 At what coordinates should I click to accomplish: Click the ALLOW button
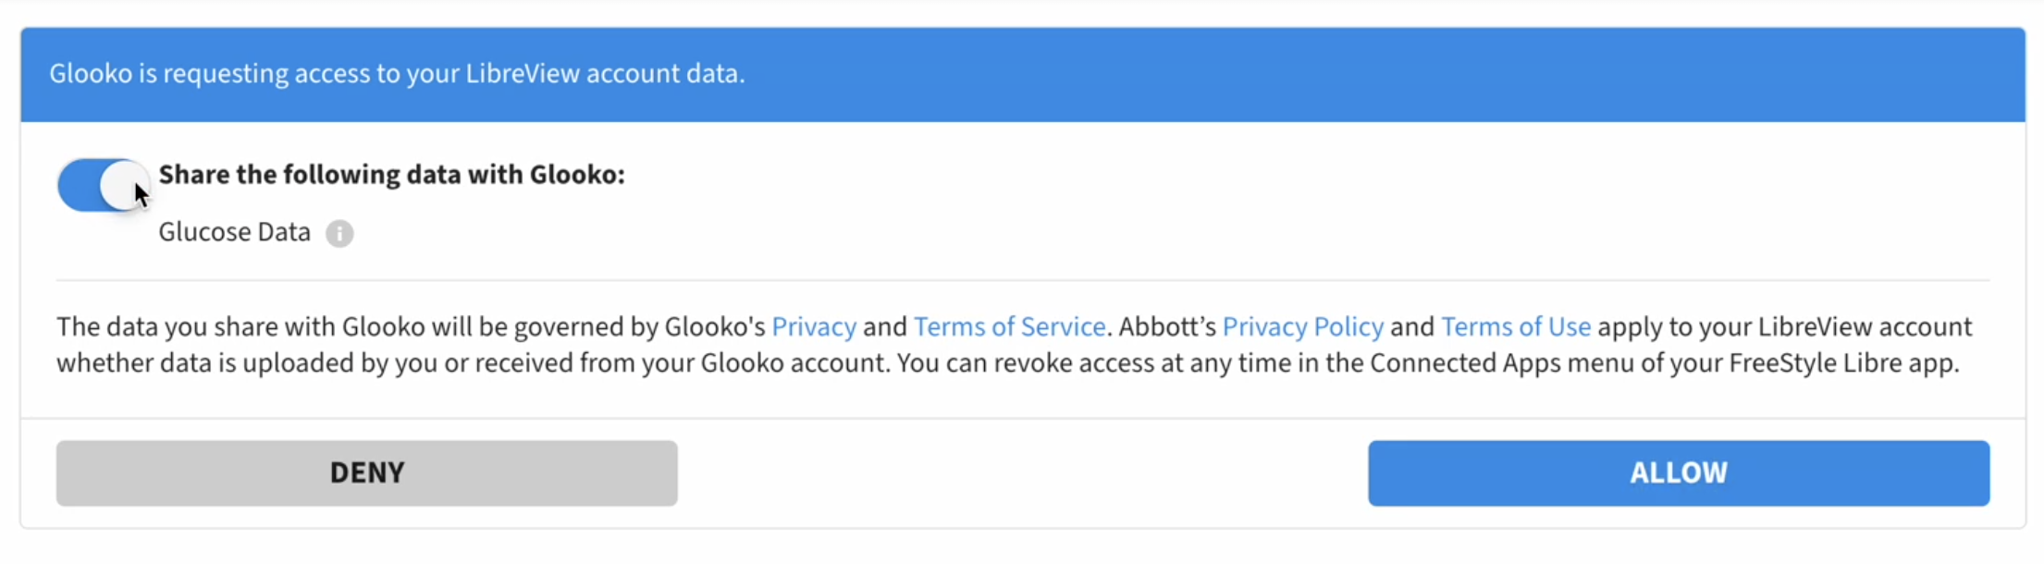coord(1679,472)
